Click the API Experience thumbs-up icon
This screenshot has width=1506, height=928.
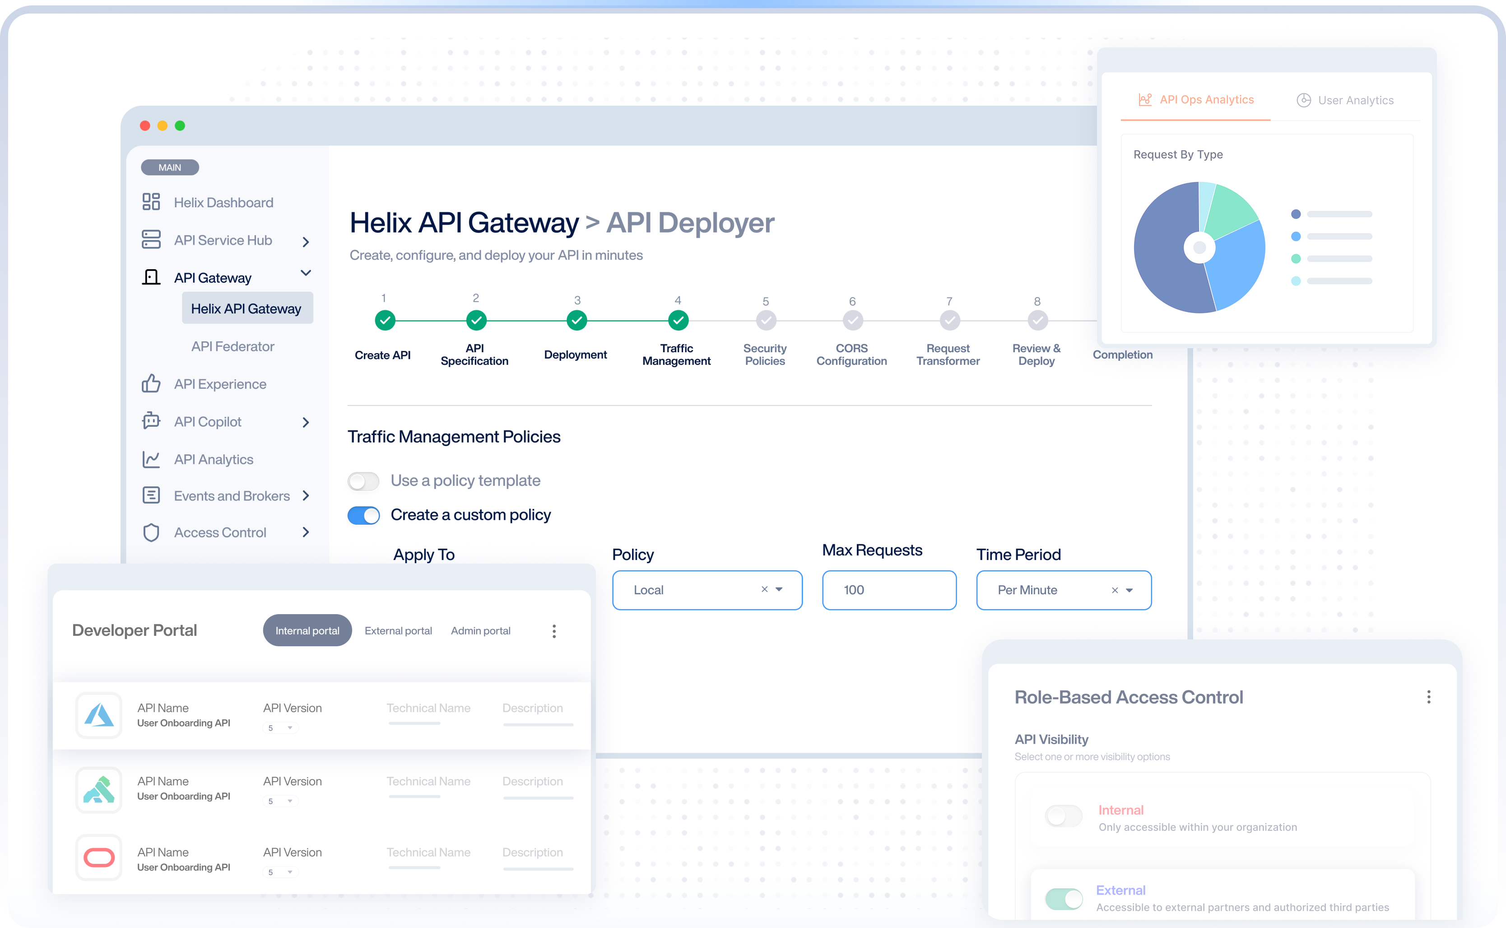(151, 383)
